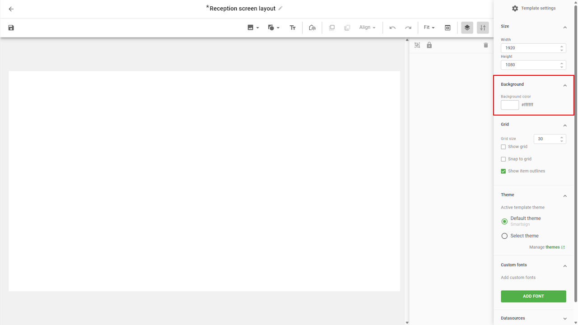
Task: Click the ADD FONT button
Action: pos(533,296)
